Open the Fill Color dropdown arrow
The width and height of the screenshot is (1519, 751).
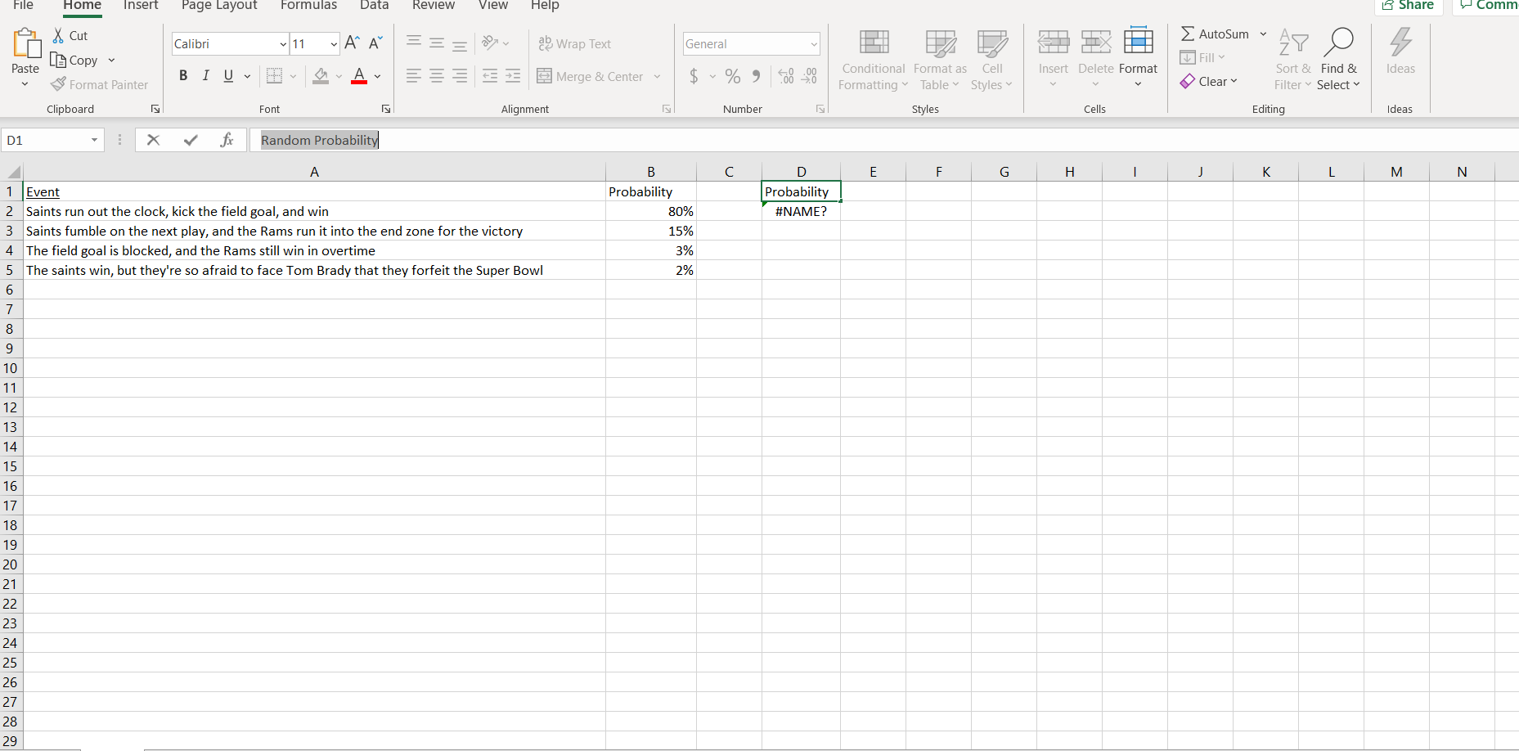pyautogui.click(x=338, y=76)
